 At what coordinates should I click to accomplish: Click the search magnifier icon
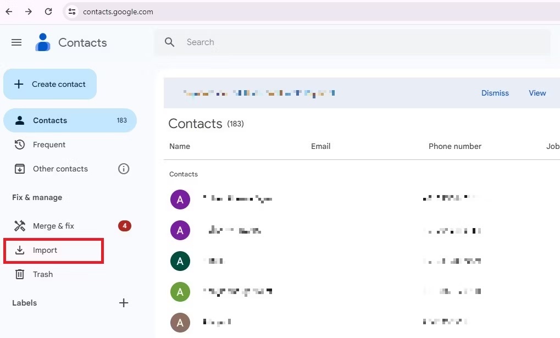170,42
